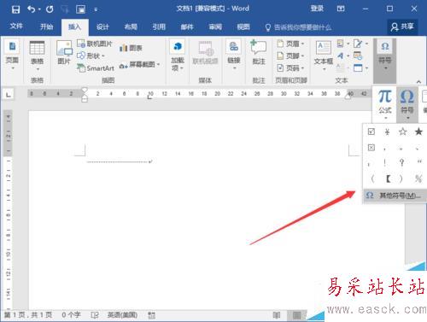The width and height of the screenshot is (427, 322).
Task: Click the macro recording icon in status bar
Action: pyautogui.click(x=152, y=315)
